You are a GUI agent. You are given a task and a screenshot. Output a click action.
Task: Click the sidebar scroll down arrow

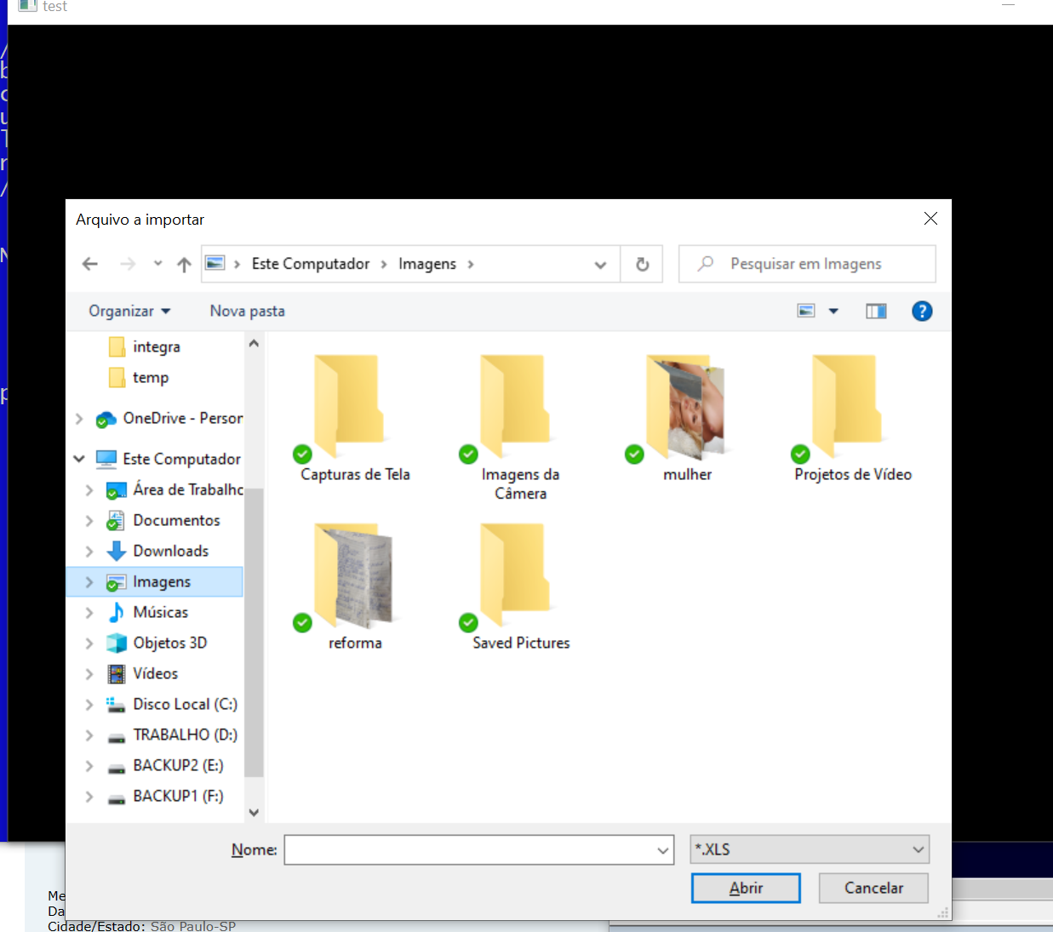254,812
